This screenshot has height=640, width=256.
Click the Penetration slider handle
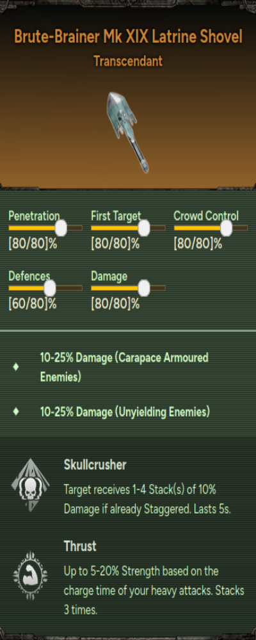point(61,228)
